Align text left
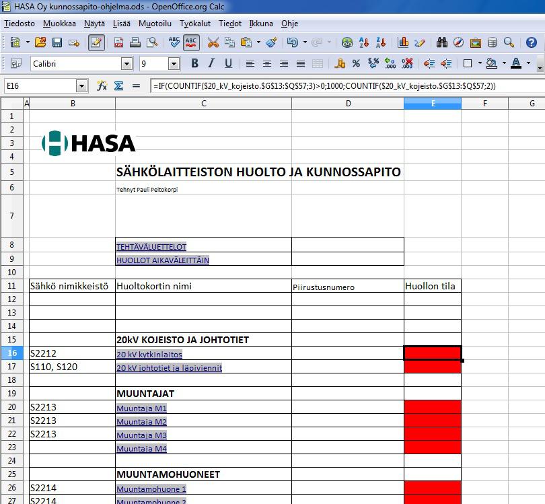The image size is (545, 504). pyautogui.click(x=250, y=64)
